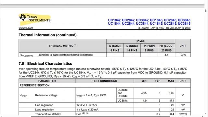The image size is (208, 117).
Task: Click the REFERENCE SECTION row
Action: pyautogui.click(x=105, y=85)
